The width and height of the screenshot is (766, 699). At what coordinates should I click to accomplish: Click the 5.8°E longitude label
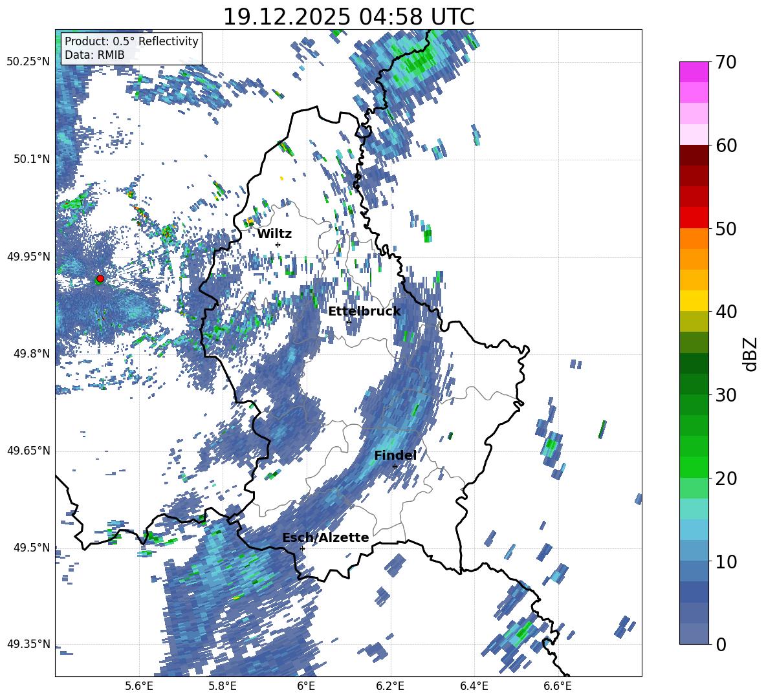pyautogui.click(x=223, y=687)
